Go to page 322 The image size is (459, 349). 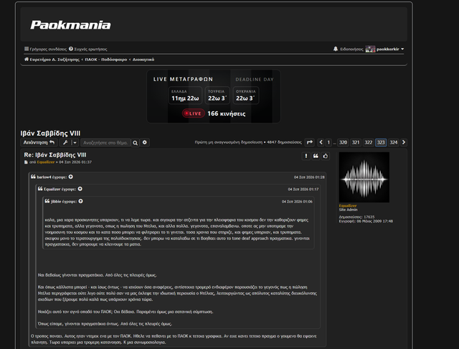pyautogui.click(x=368, y=142)
